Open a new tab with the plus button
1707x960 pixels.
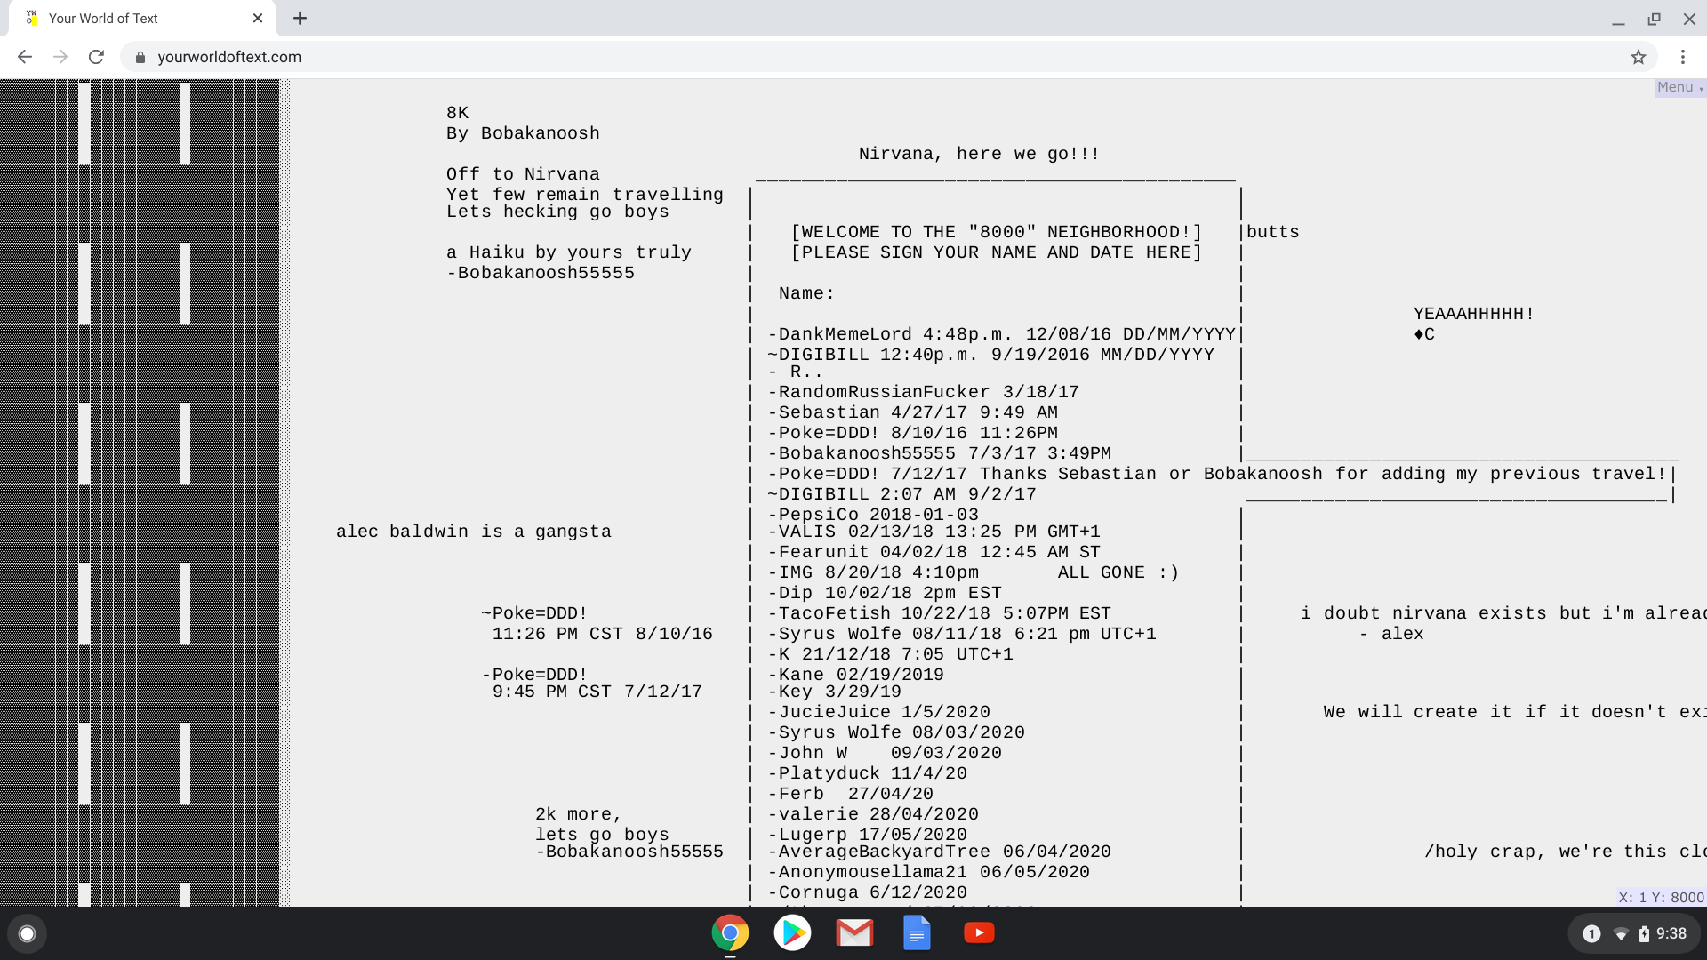click(300, 18)
